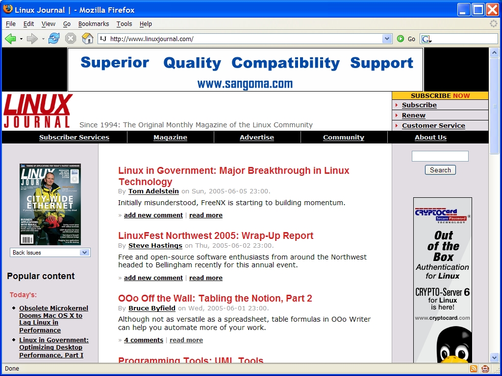
Task: Expand the address bar URL history dropdown
Action: tap(387, 39)
